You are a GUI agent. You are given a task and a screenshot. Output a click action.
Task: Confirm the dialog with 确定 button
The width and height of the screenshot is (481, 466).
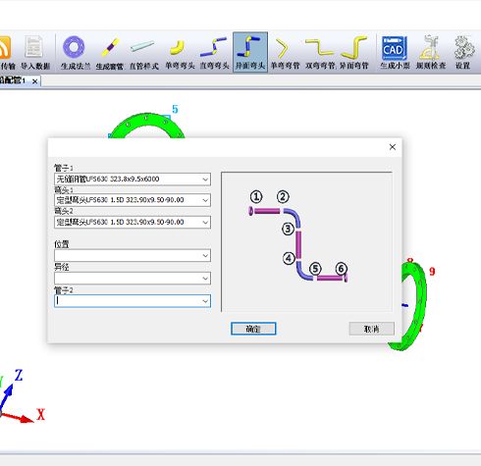click(x=253, y=329)
